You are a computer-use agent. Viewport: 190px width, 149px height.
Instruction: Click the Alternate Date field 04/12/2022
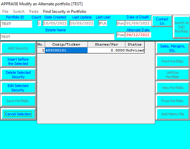coord(138,35)
